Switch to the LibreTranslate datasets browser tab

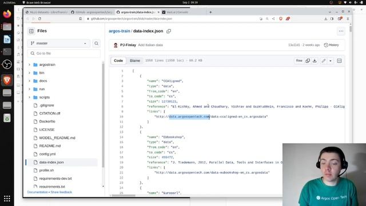(46, 12)
